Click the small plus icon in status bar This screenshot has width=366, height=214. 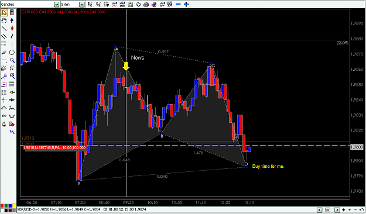(x=350, y=210)
